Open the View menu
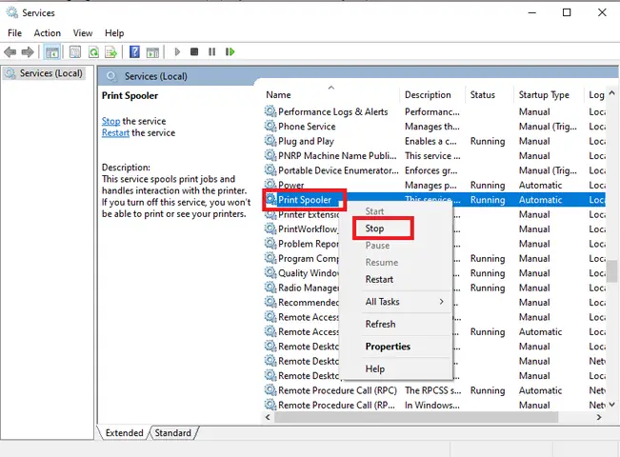 (83, 32)
